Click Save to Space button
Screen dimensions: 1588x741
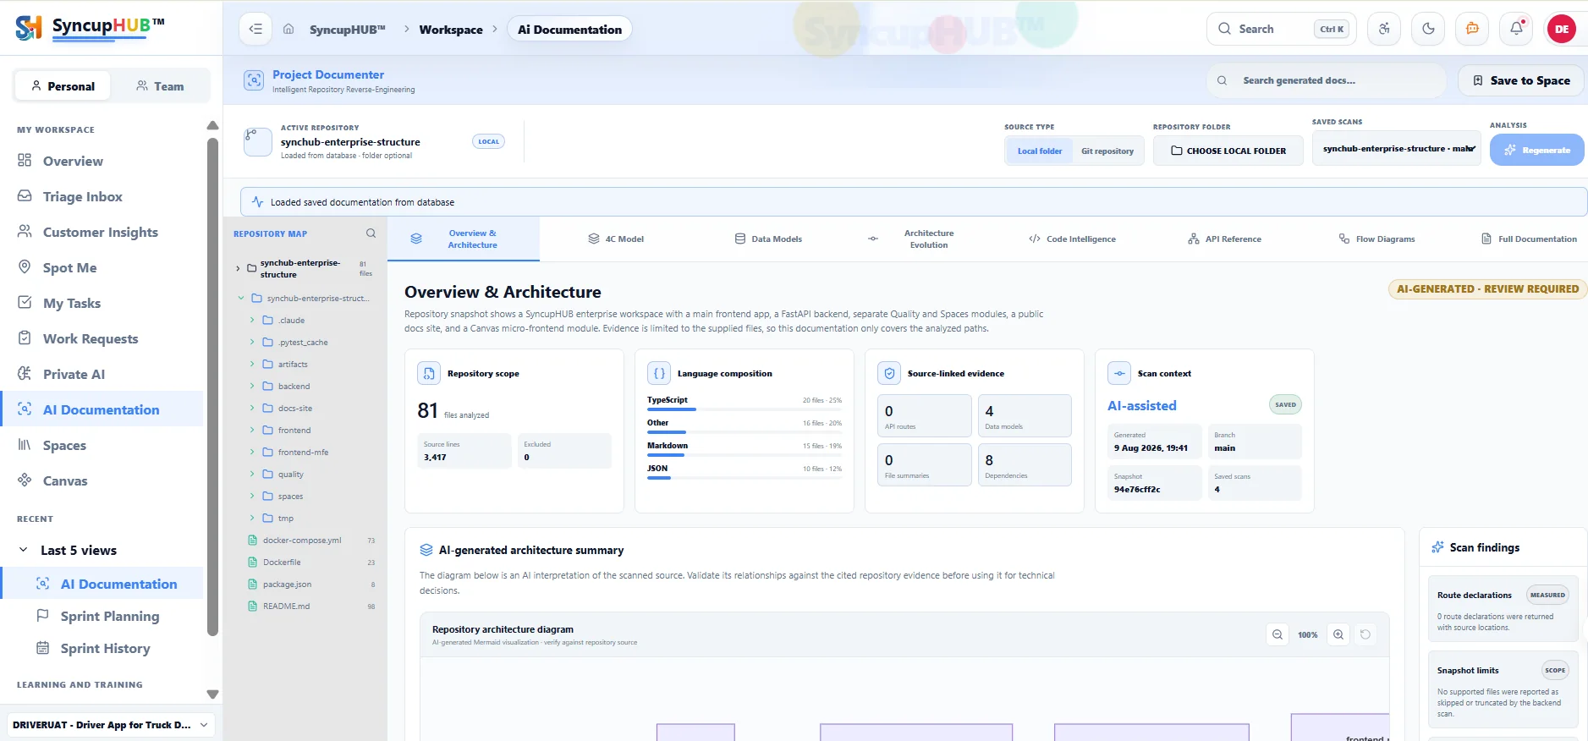[x=1521, y=80]
